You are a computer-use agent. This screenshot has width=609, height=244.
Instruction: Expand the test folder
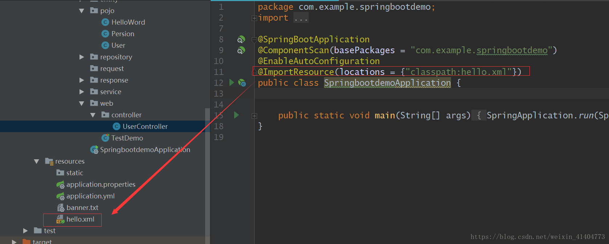(x=25, y=231)
